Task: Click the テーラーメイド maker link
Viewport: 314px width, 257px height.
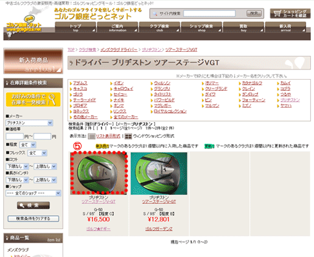Action: click(85, 100)
